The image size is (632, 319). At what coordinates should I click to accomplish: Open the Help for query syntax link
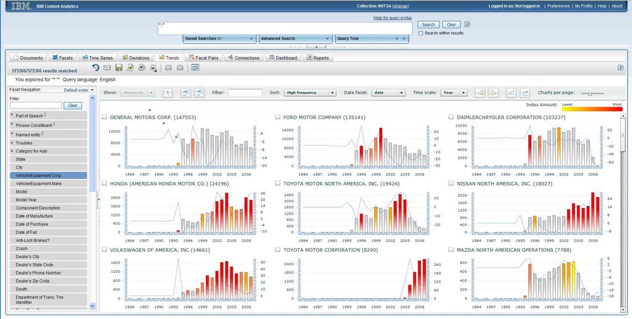point(392,18)
